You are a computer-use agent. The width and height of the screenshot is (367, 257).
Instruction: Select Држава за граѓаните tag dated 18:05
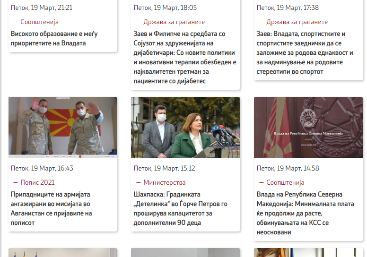pyautogui.click(x=174, y=22)
